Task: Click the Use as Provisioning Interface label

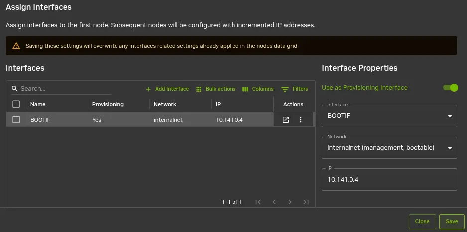Action: (364, 88)
